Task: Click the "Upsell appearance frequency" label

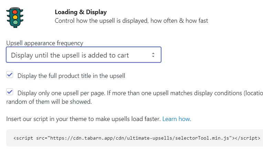Action: (44, 43)
